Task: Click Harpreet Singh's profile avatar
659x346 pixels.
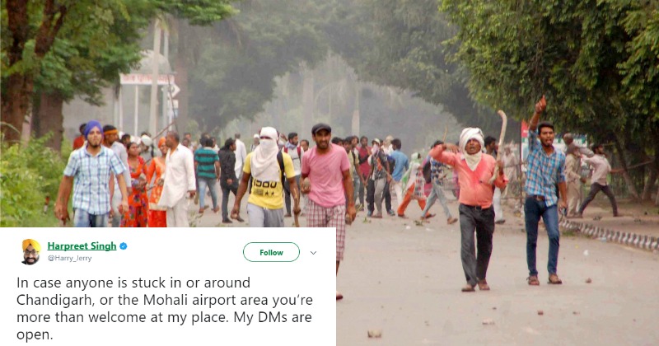Action: 30,252
